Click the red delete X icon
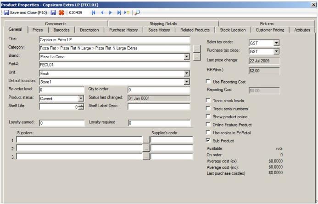 (61, 12)
